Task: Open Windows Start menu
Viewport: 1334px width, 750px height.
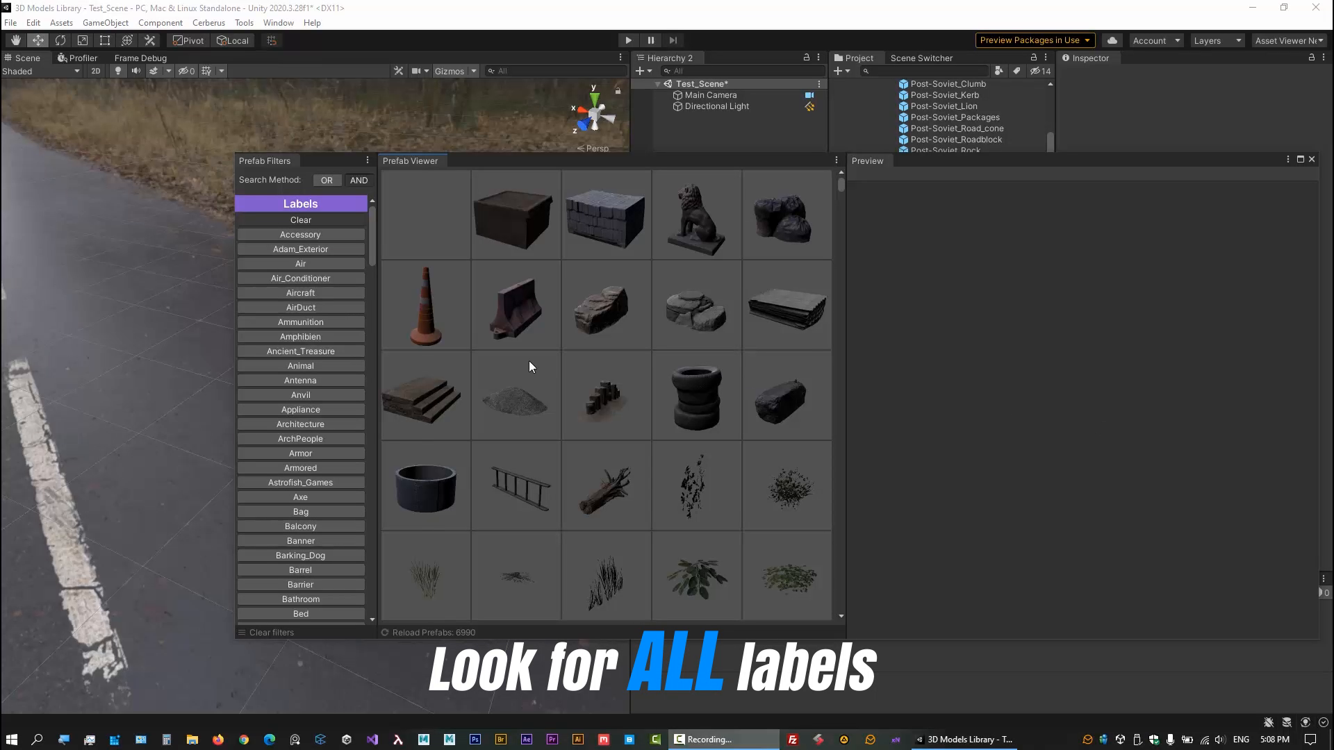Action: click(12, 740)
